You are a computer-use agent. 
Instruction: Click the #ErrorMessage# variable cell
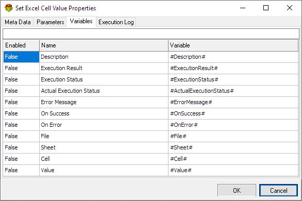click(x=233, y=102)
